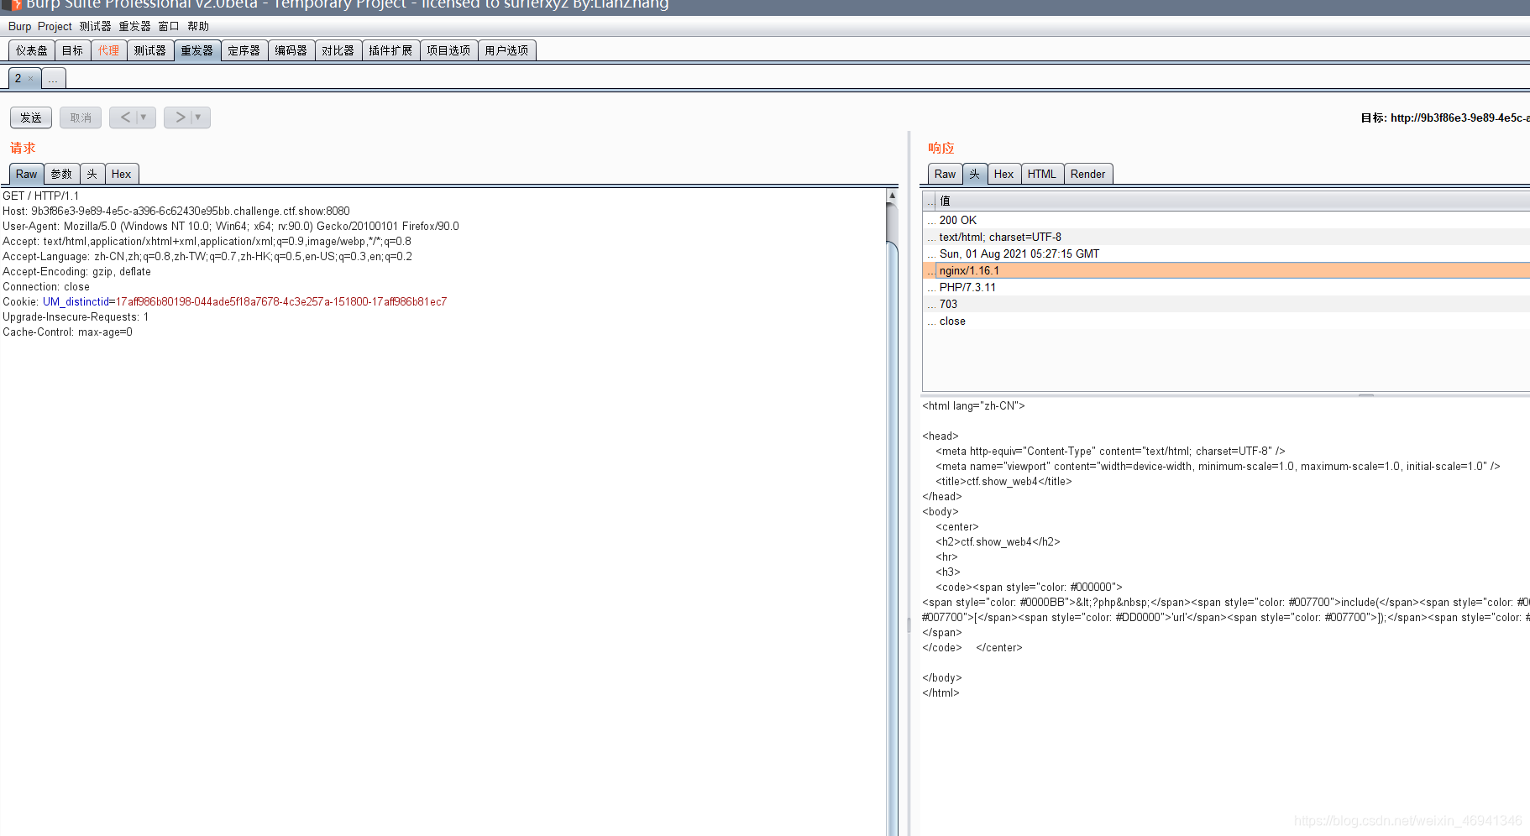Select the request 参数 tab
1530x836 pixels.
(61, 174)
